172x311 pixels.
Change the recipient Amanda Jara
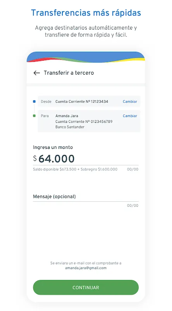(130, 116)
